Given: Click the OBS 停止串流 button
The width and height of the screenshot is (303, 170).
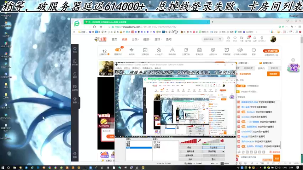Looking at the screenshot, I should 213,147.
